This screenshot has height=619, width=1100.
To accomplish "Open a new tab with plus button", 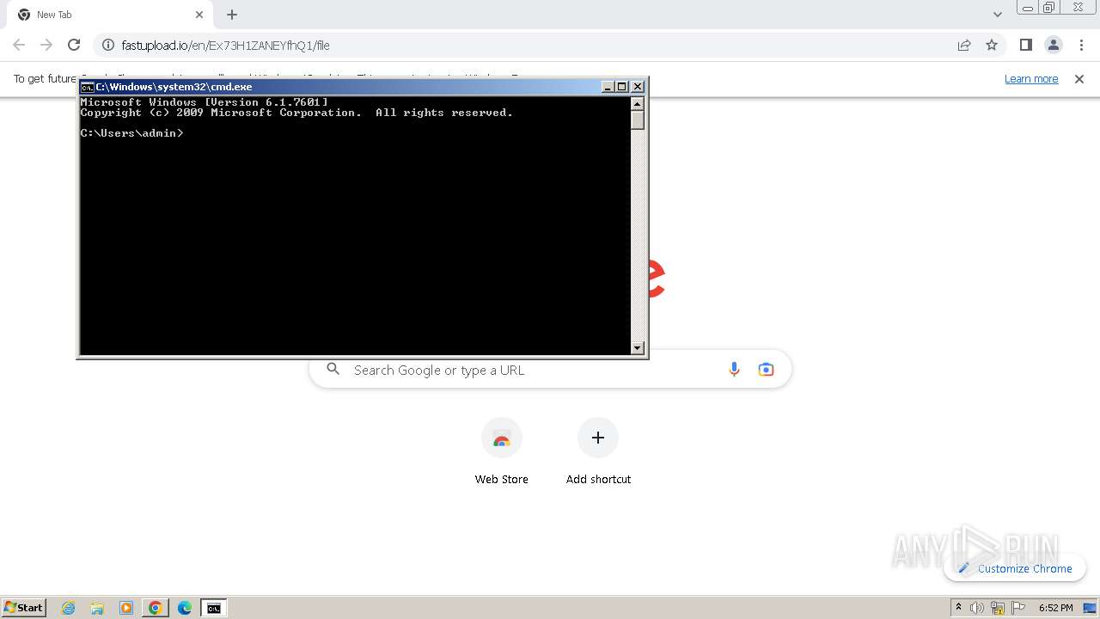I will click(x=232, y=15).
